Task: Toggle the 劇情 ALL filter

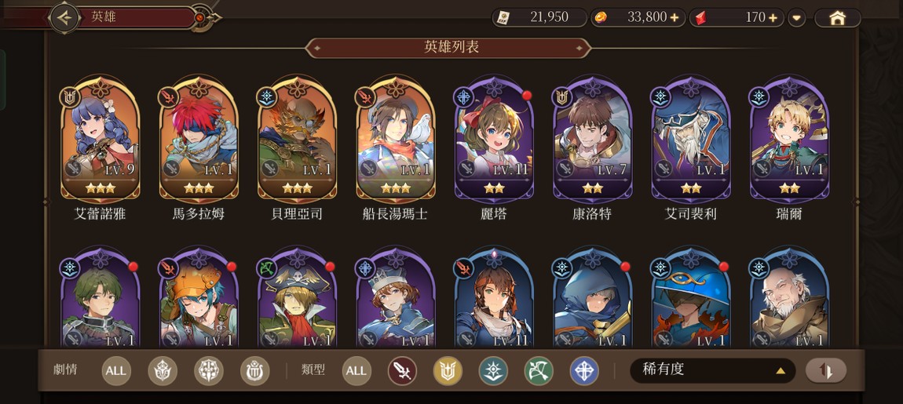Action: pyautogui.click(x=116, y=370)
